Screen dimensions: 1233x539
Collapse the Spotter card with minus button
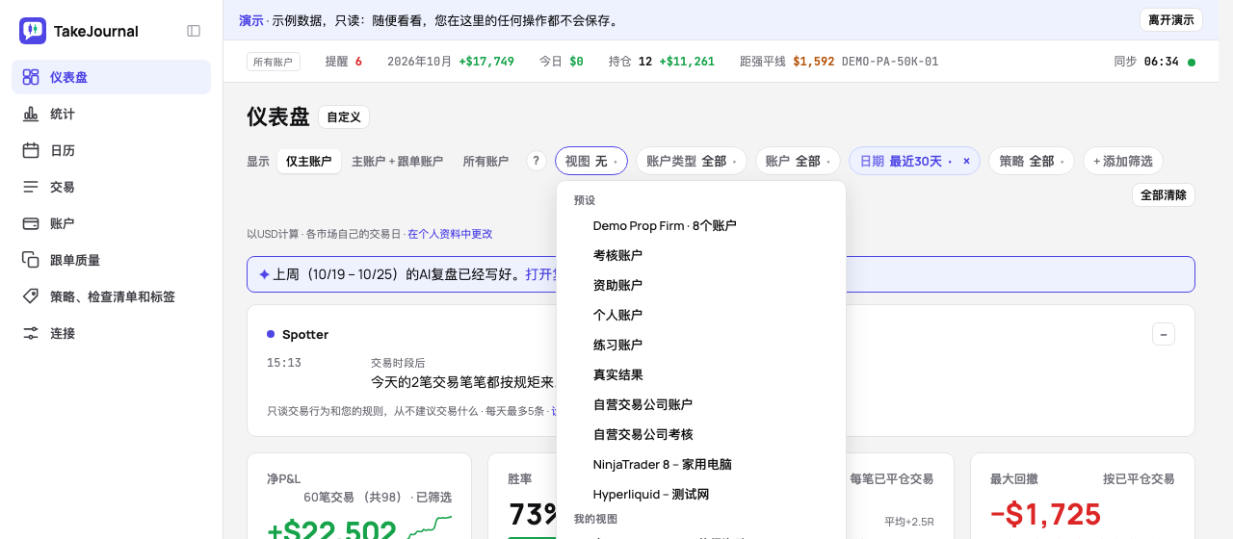coord(1164,334)
